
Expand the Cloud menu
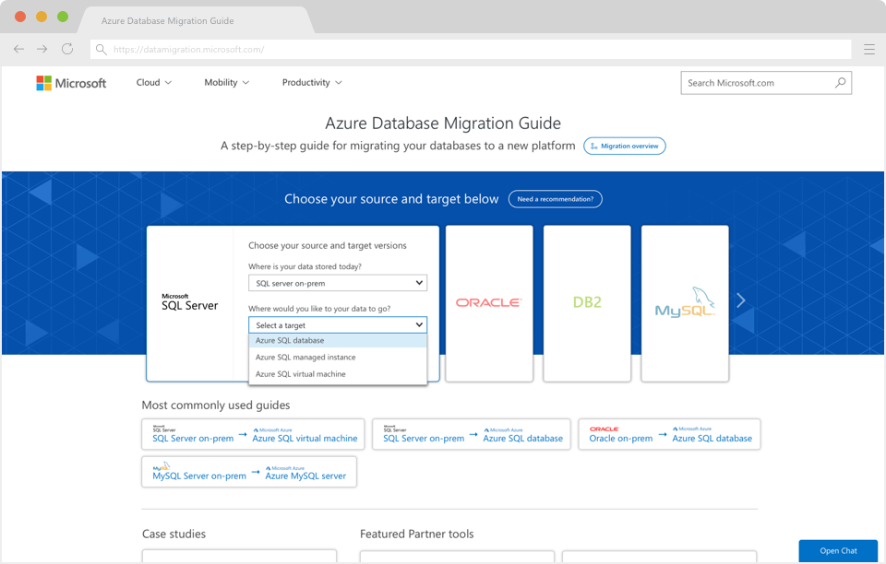click(x=154, y=82)
